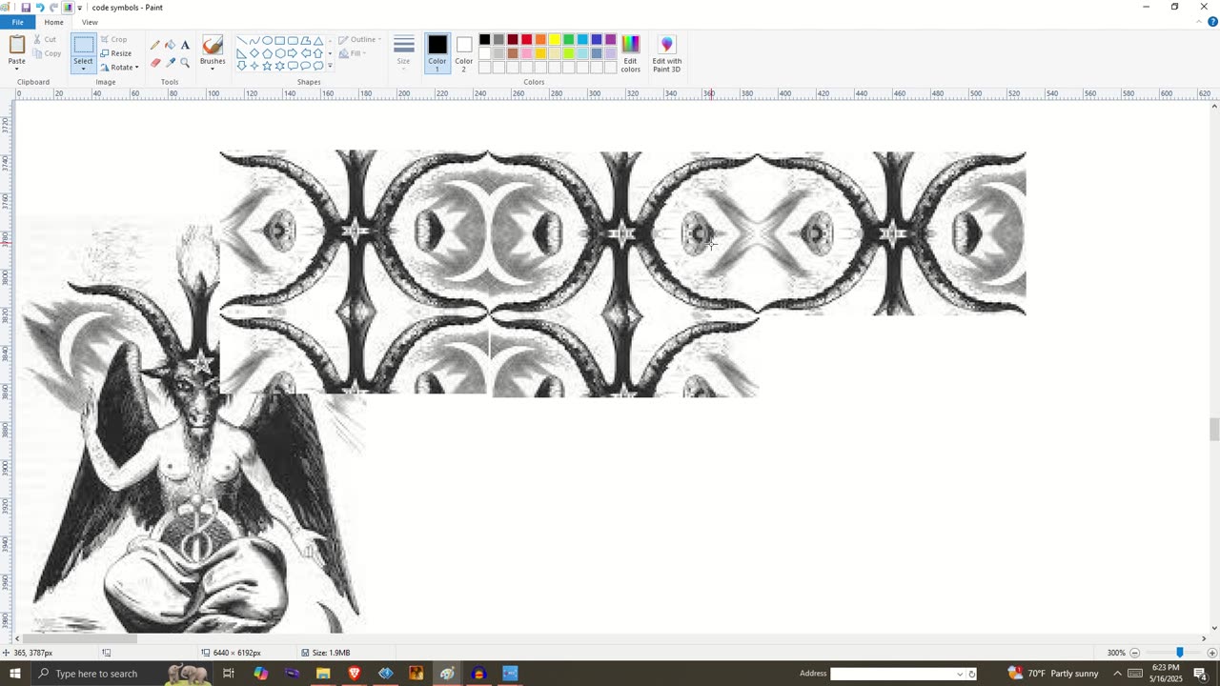The width and height of the screenshot is (1220, 686).
Task: Open the clock showing 6:23 PM
Action: click(x=1166, y=674)
